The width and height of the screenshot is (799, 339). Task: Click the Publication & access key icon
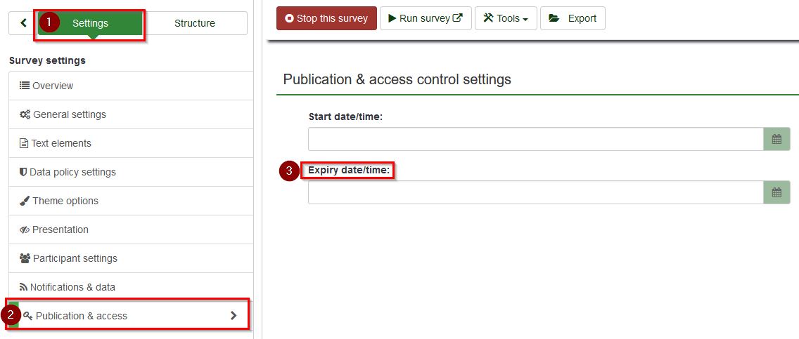[x=28, y=316]
